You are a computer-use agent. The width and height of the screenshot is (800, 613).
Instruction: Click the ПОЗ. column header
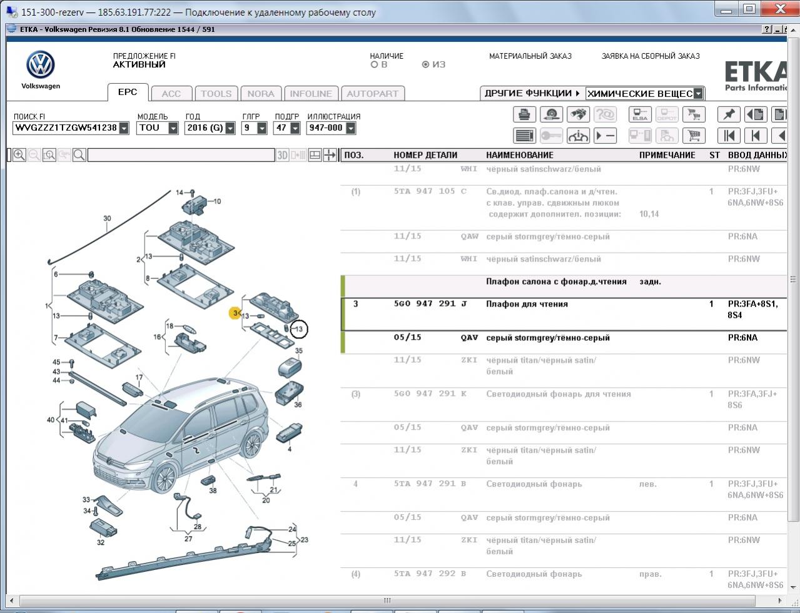tap(353, 155)
